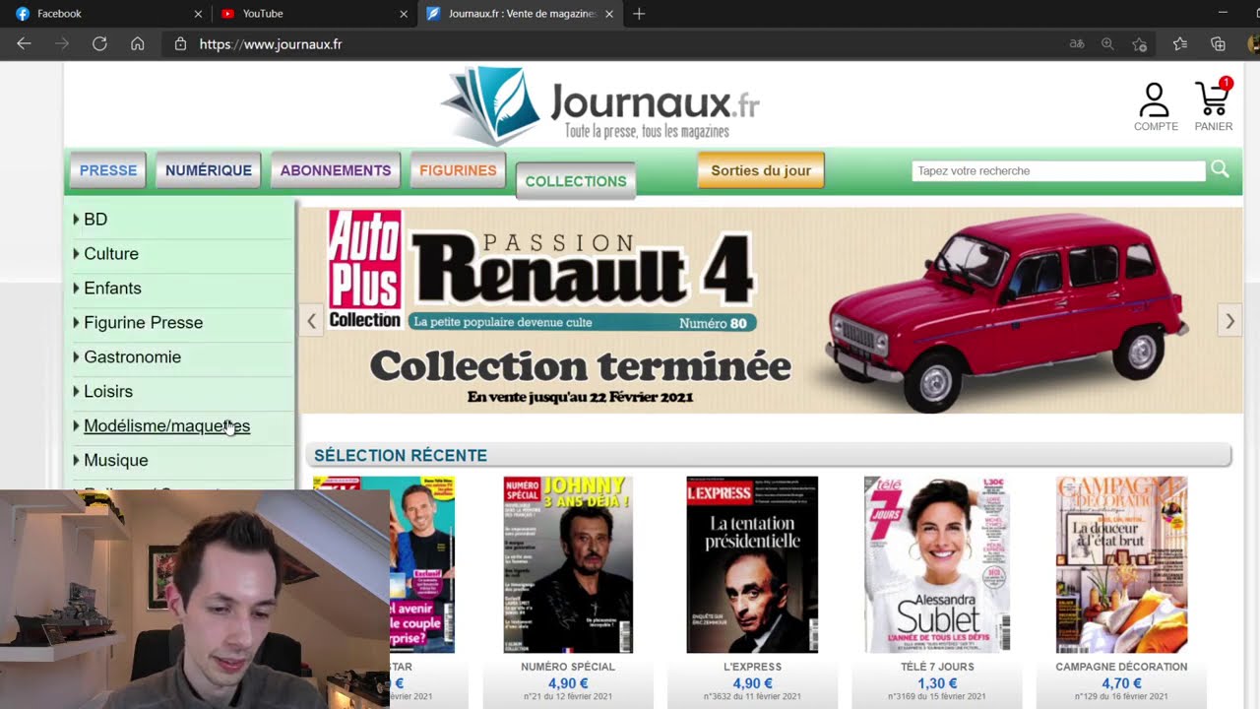Open the Gastronomie category link
Viewport: 1260px width, 709px height.
click(132, 356)
